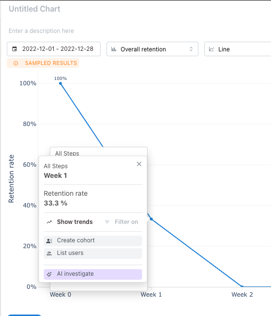Click List users button

[x=93, y=253]
